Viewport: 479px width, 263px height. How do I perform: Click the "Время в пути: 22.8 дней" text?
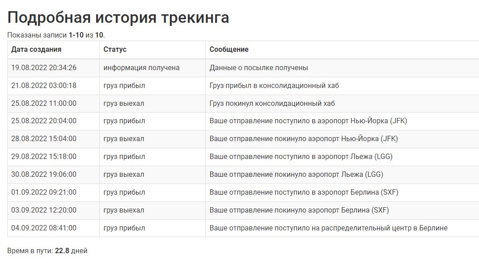tap(47, 251)
